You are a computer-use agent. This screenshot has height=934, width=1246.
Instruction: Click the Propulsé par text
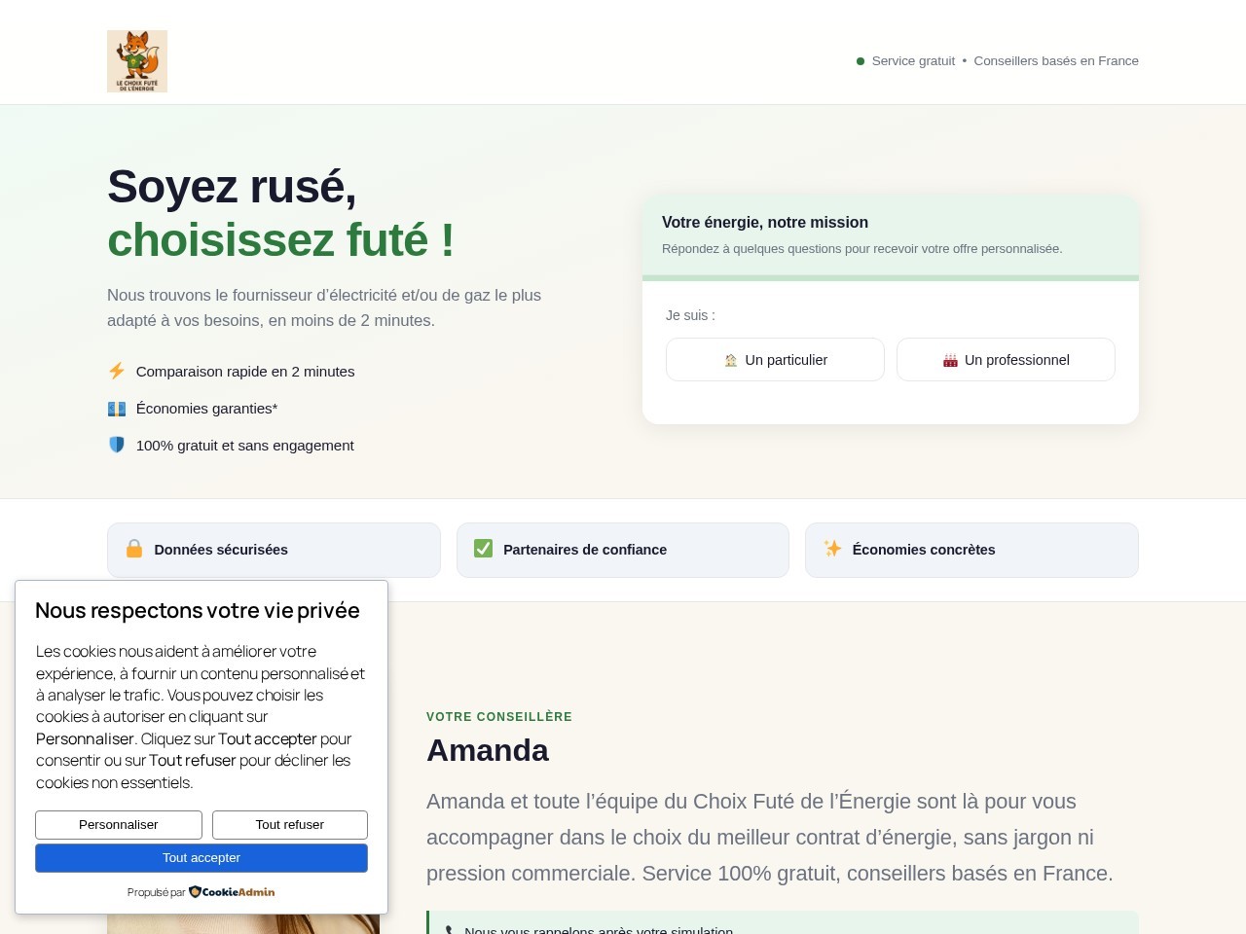pos(156,892)
